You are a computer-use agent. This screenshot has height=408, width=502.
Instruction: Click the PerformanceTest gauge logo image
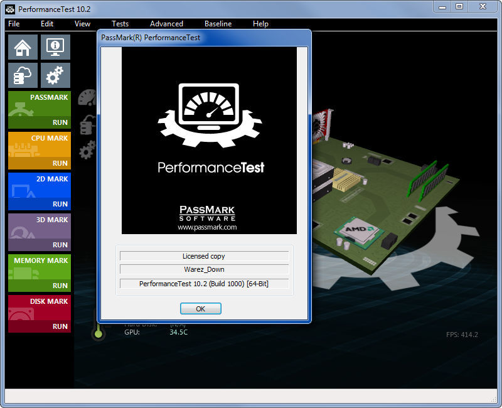pos(210,115)
